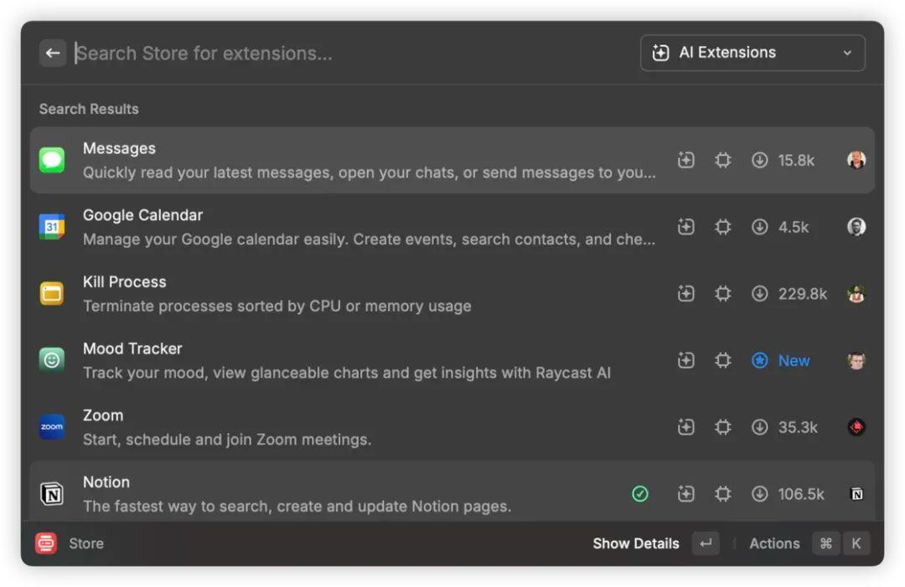Viewport: 905px width, 587px height.
Task: Open the Mood Tracker extension title
Action: coord(132,349)
